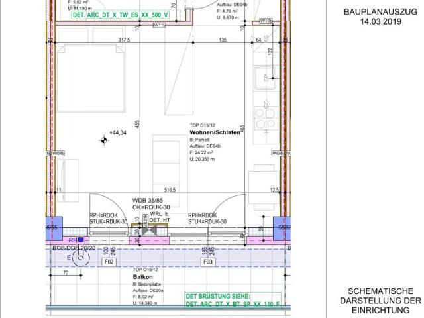Click the 'IW10b' wall tag
Screen dimensions: 424x318
(266, 21)
